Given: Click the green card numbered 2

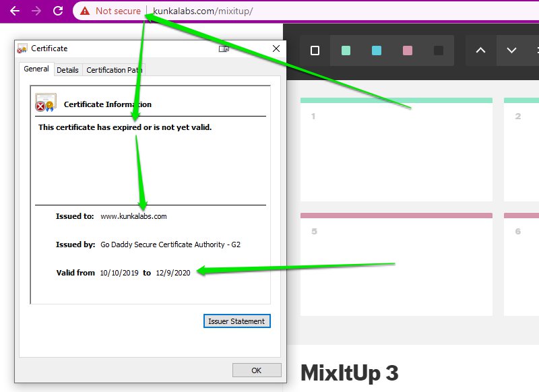Looking at the screenshot, I should pos(521,150).
